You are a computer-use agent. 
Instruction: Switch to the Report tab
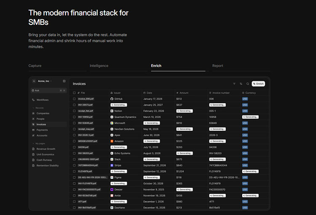[218, 66]
